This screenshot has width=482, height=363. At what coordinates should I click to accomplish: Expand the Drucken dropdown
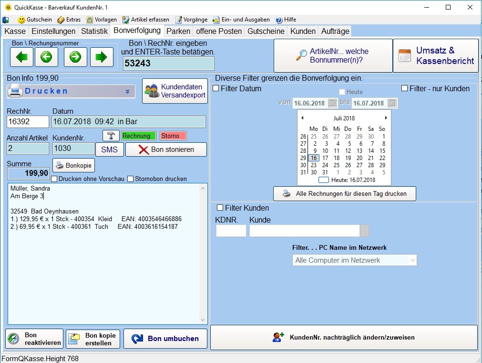[128, 91]
